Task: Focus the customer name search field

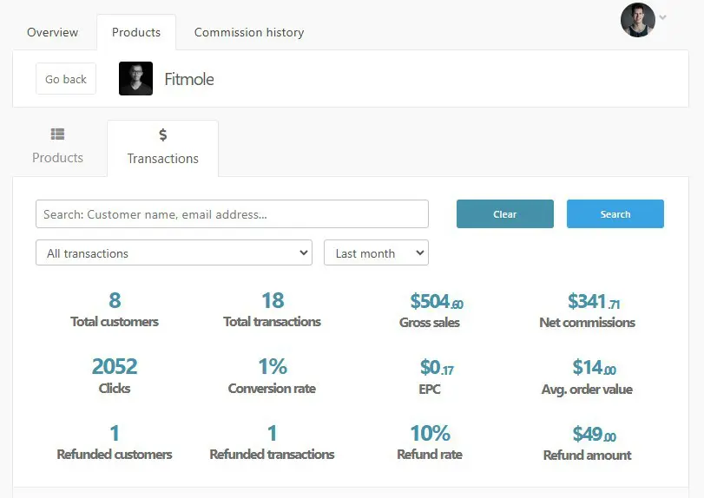Action: [232, 214]
